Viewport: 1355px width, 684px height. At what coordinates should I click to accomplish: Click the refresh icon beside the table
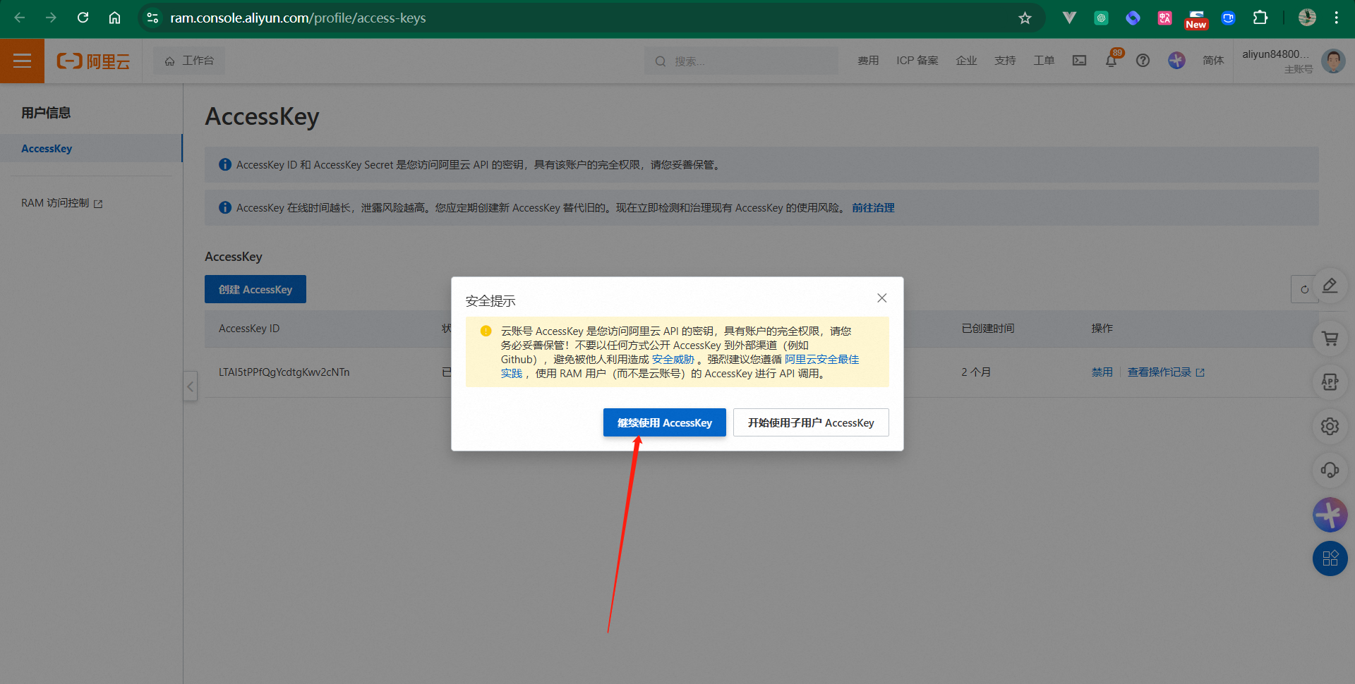click(1304, 289)
